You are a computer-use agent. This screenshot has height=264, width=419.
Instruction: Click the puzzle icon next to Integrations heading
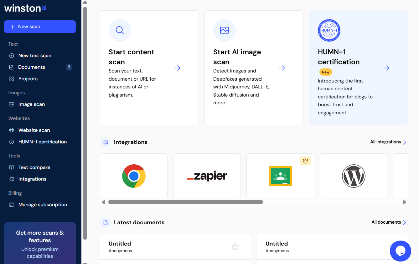tap(106, 142)
